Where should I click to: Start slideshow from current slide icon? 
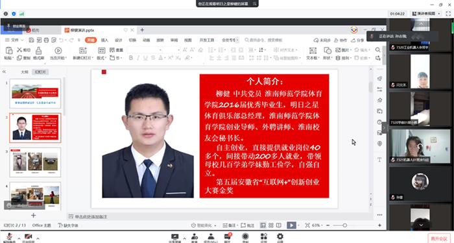coord(58,51)
